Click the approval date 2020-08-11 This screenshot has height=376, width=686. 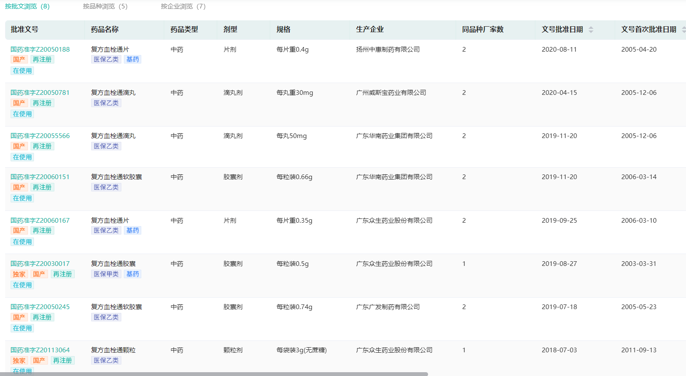pos(559,50)
